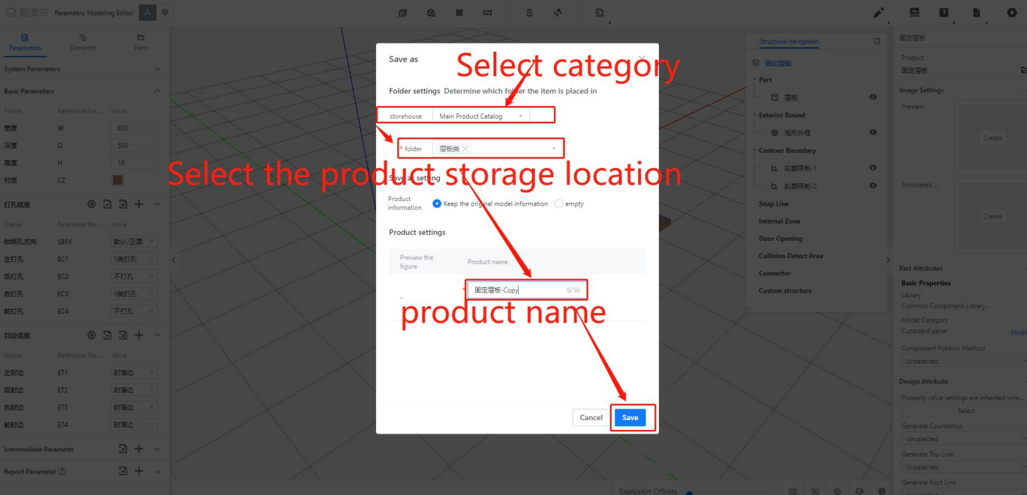
Task: Switch to the Parameters tab
Action: [25, 42]
